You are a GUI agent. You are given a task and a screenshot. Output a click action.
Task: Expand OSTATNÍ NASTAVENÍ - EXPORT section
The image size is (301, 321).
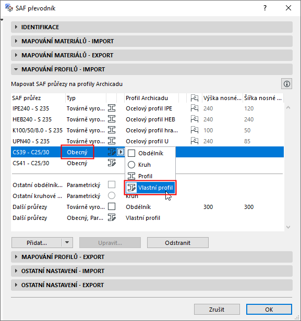click(152, 285)
